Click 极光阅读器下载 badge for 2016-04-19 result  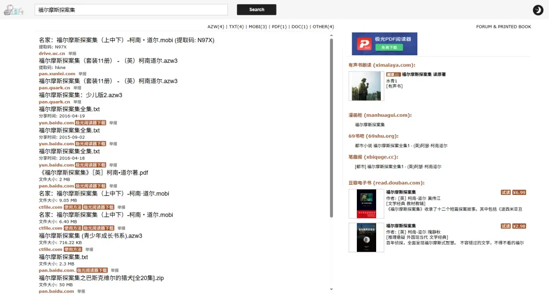coord(90,123)
